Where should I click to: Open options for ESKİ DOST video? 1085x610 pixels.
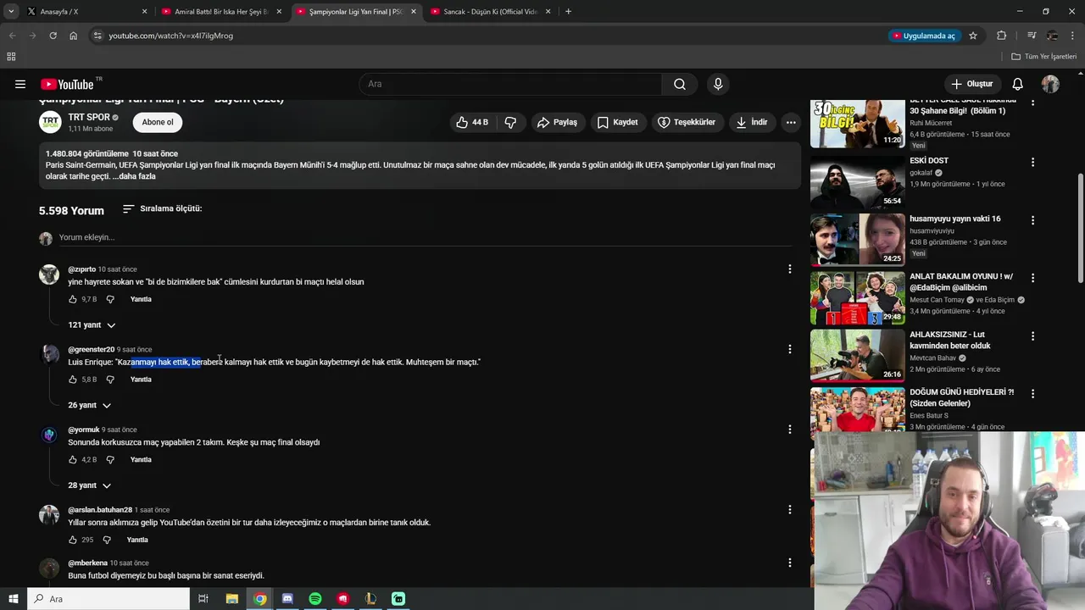[1032, 162]
